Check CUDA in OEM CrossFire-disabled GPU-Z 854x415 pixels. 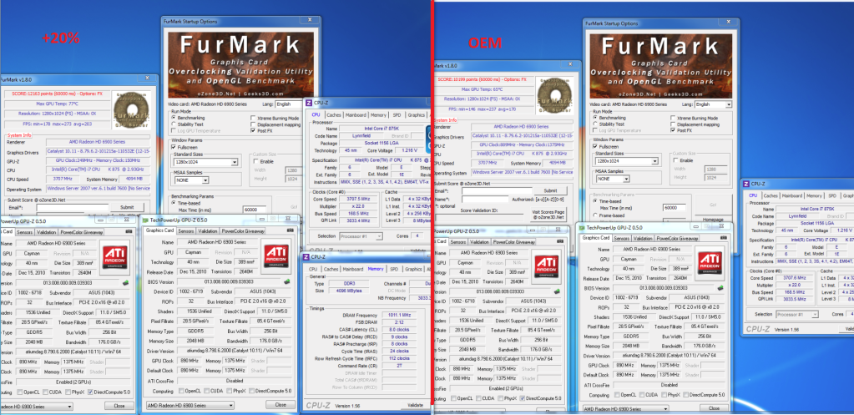[x=644, y=395]
